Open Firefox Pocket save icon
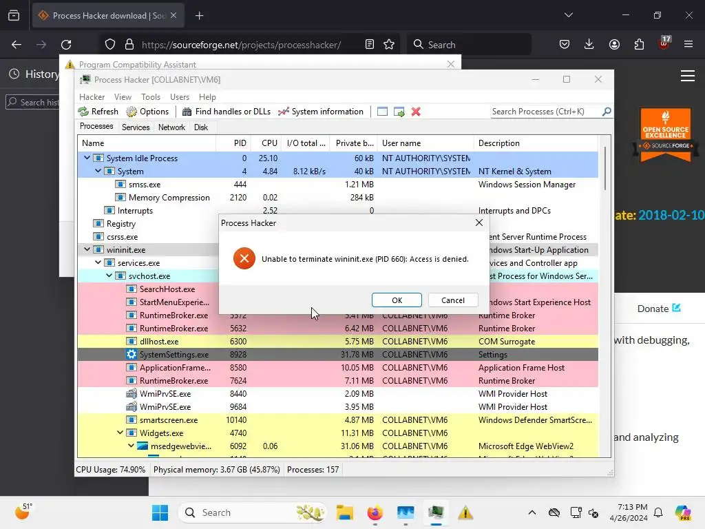705x529 pixels. click(565, 45)
